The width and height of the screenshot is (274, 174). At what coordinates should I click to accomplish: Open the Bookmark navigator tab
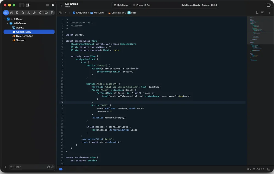click(17, 13)
